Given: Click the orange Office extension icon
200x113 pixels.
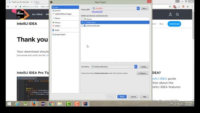Looking at the screenshot, I should [183, 7].
